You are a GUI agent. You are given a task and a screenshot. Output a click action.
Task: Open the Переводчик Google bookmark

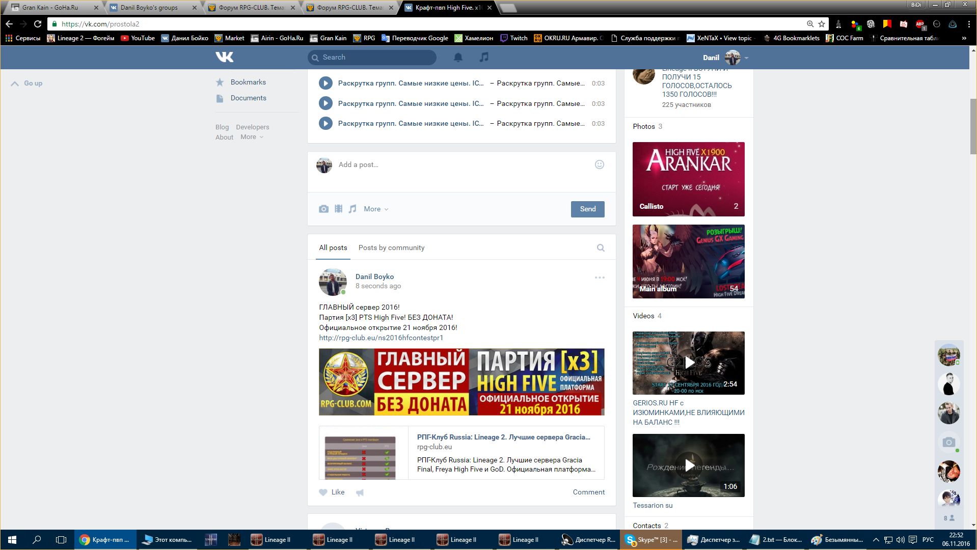tap(415, 38)
